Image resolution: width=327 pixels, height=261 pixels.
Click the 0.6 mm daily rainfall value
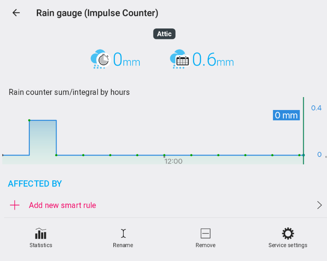tap(213, 60)
